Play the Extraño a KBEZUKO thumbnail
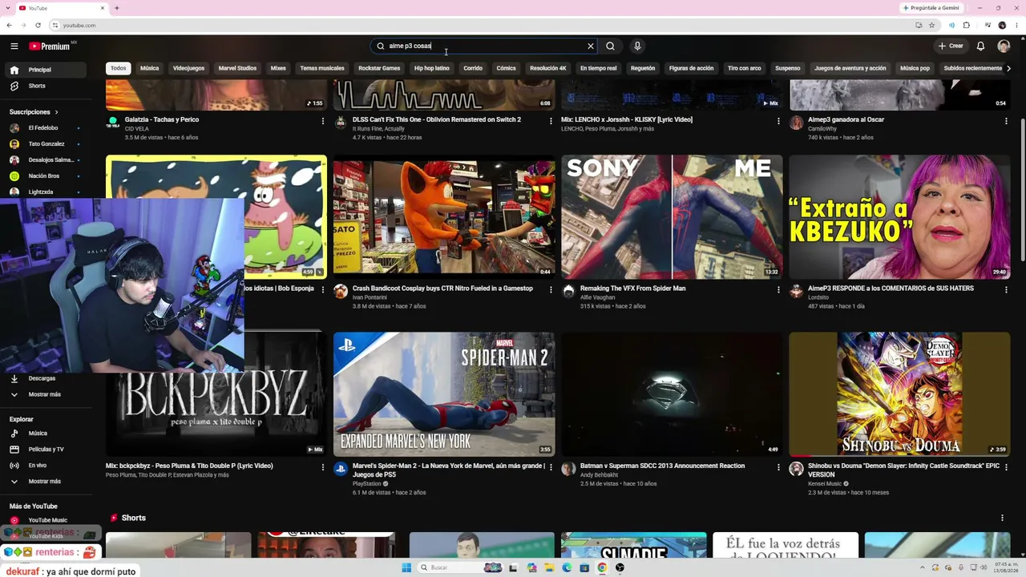Screen dimensions: 1026x577 (899, 216)
